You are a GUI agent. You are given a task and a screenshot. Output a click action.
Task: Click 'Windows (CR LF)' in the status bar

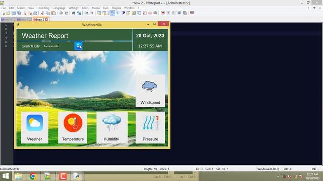pyautogui.click(x=268, y=169)
